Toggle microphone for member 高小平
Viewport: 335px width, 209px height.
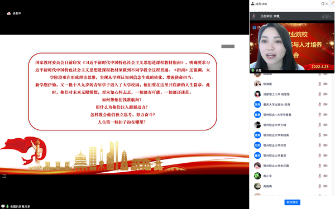tap(319, 176)
